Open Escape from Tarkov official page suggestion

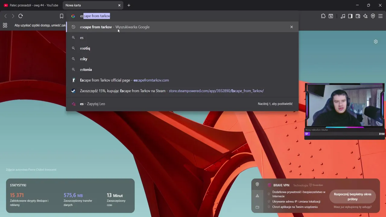182,80
